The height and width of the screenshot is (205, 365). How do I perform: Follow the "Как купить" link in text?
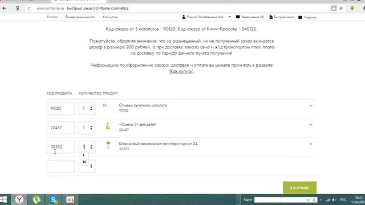[x=181, y=71]
